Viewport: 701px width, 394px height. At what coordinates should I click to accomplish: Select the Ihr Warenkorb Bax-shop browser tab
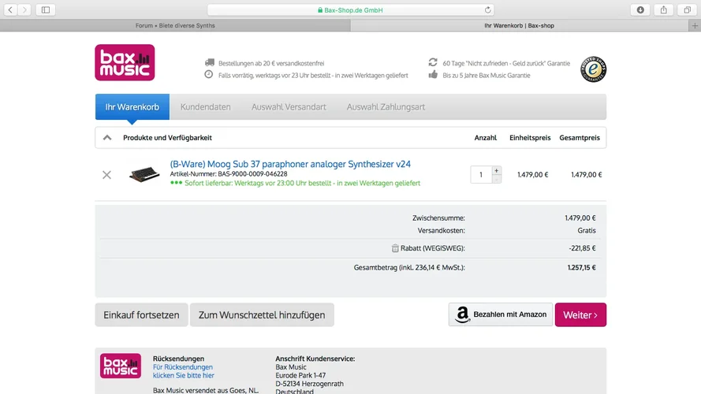[520, 25]
